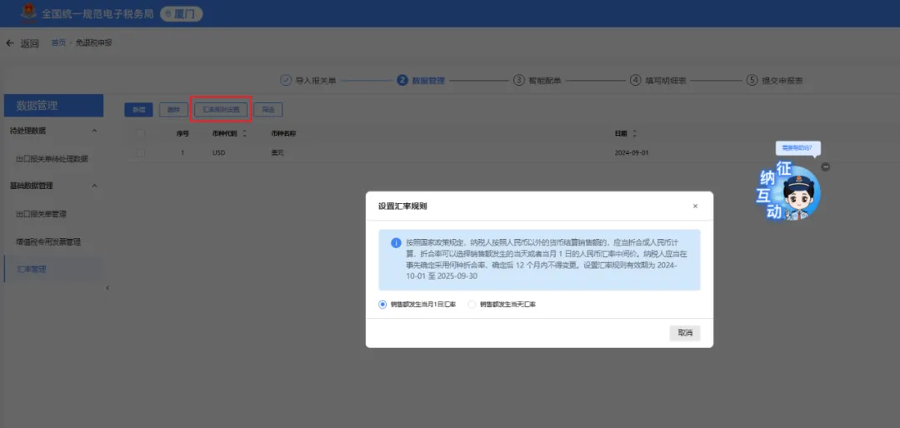Click the blue info icon in the dialog notice
The height and width of the screenshot is (428, 900).
pos(396,242)
